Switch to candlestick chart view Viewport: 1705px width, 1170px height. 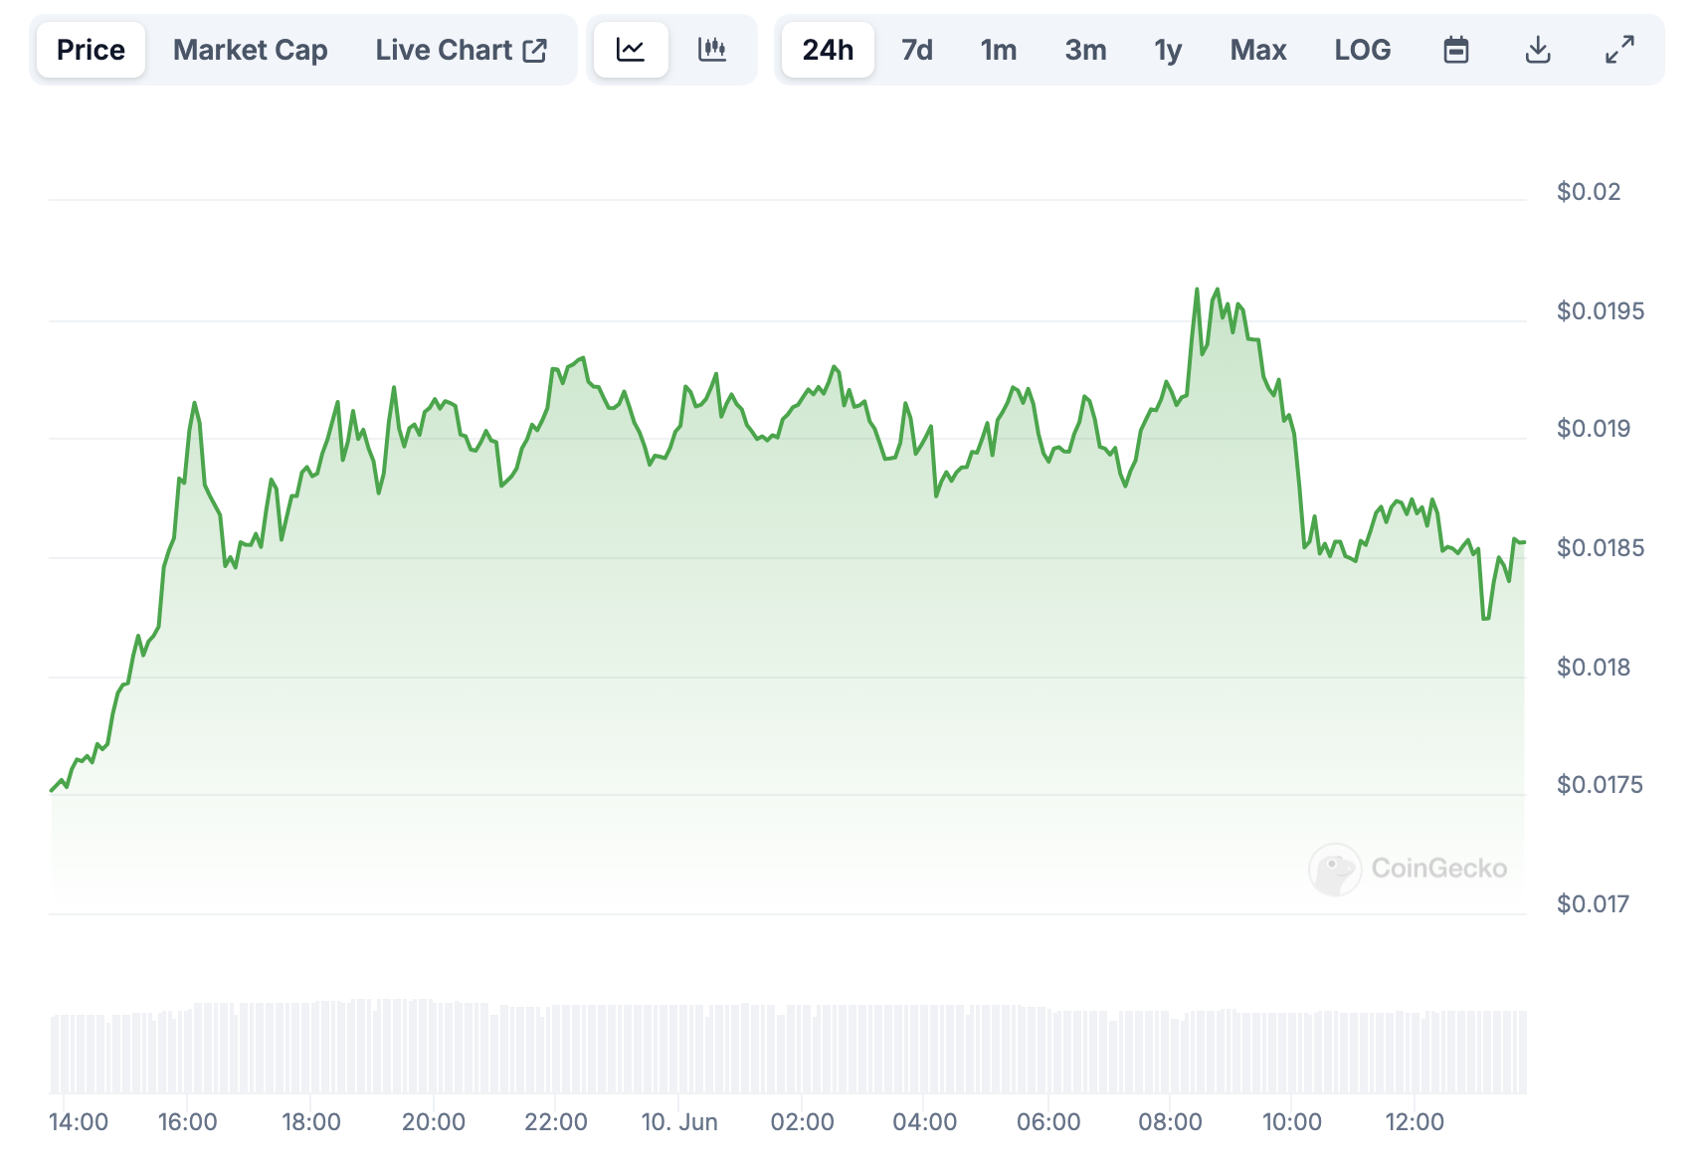coord(712,50)
